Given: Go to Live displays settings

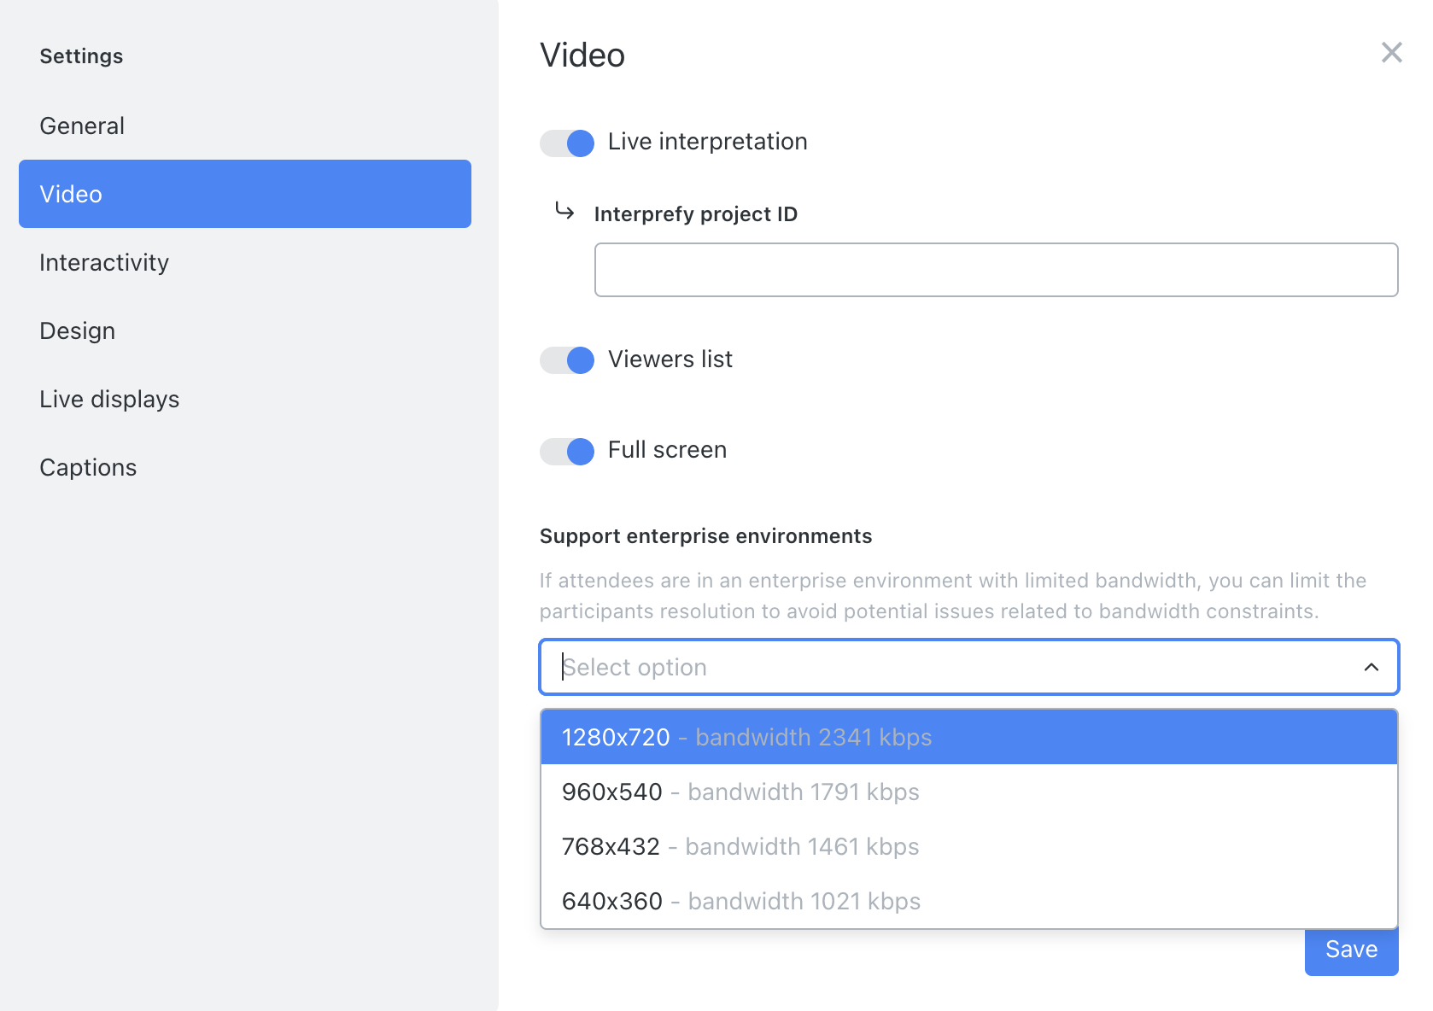Looking at the screenshot, I should coord(109,399).
